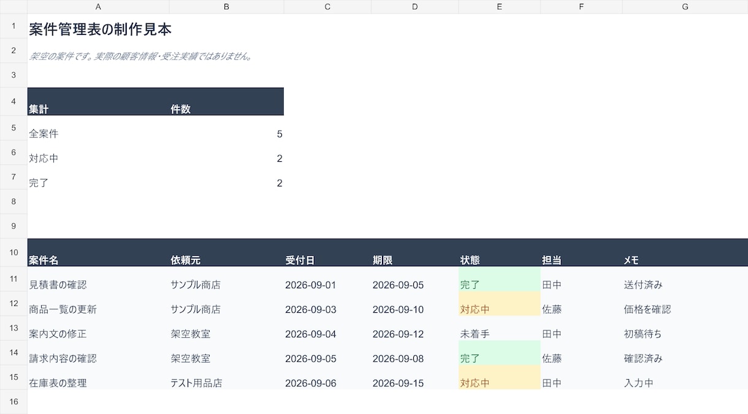Click the 見積書の確認 project name cell

point(98,279)
